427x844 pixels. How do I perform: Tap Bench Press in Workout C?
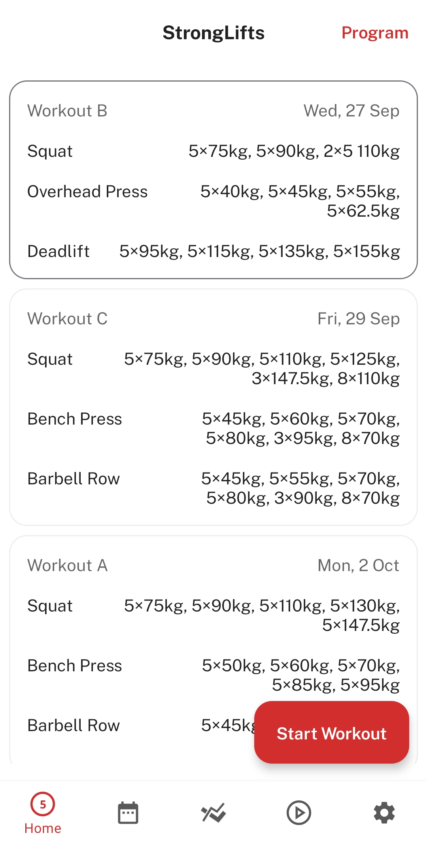point(75,419)
